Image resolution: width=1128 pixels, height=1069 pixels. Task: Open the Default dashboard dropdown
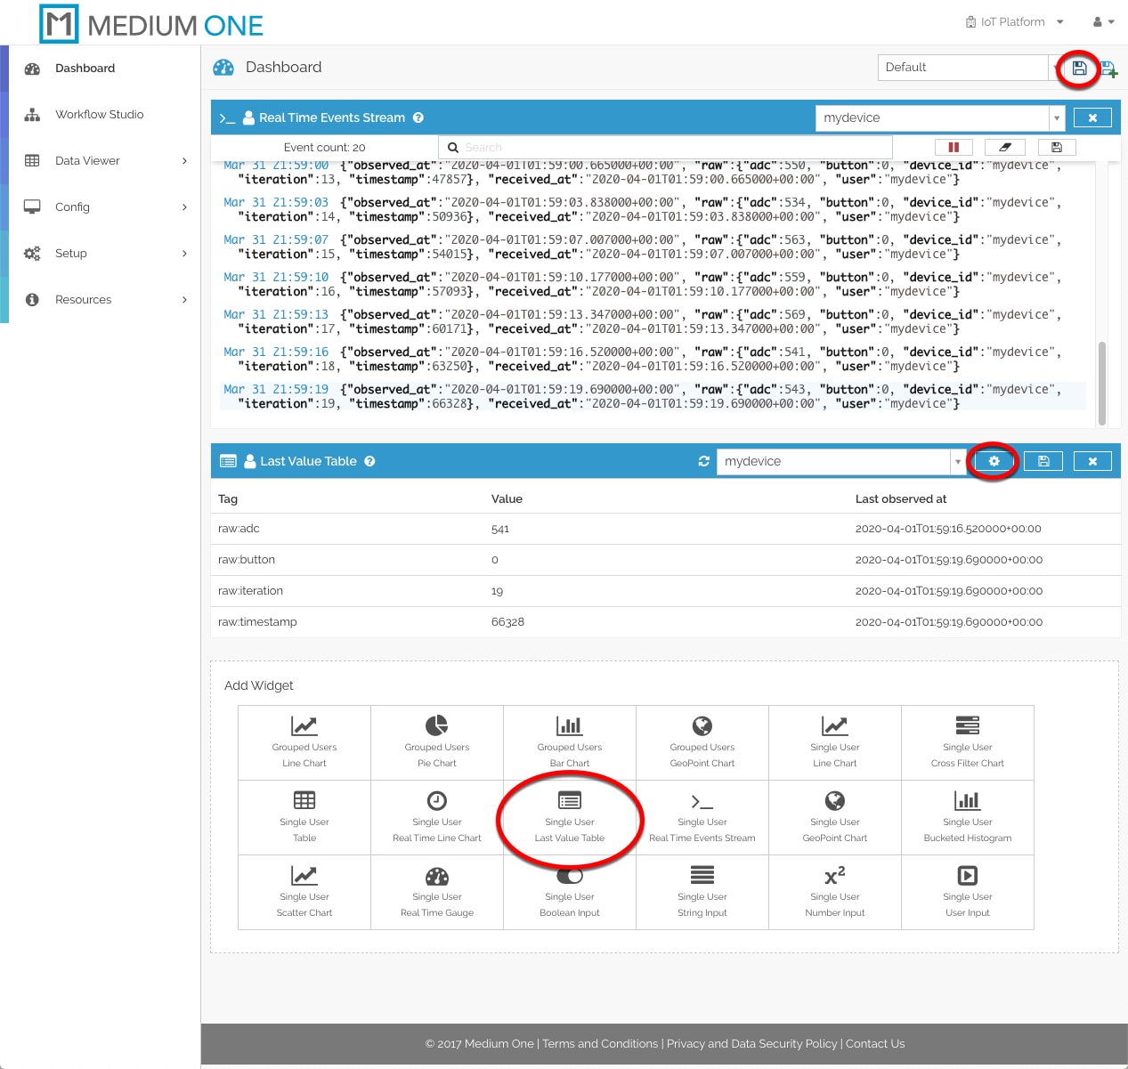(x=962, y=68)
